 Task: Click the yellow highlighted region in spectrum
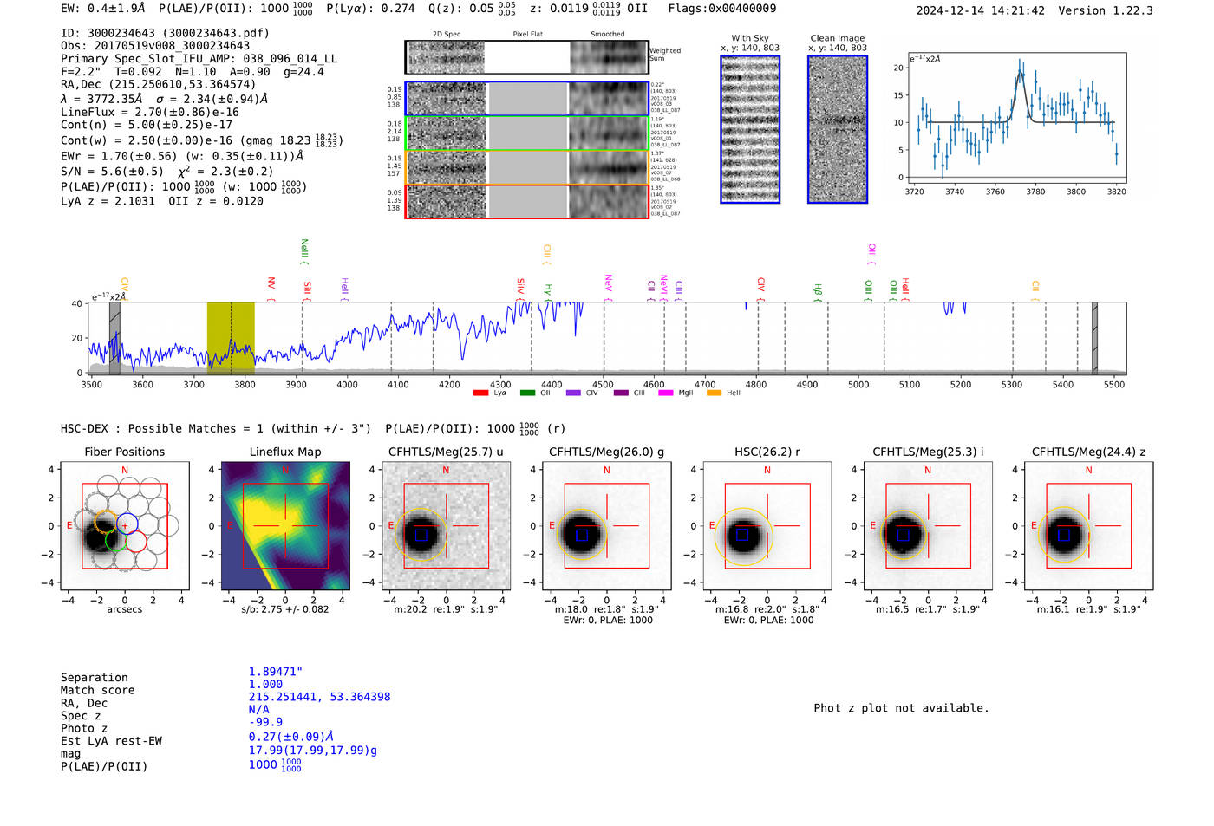click(231, 338)
